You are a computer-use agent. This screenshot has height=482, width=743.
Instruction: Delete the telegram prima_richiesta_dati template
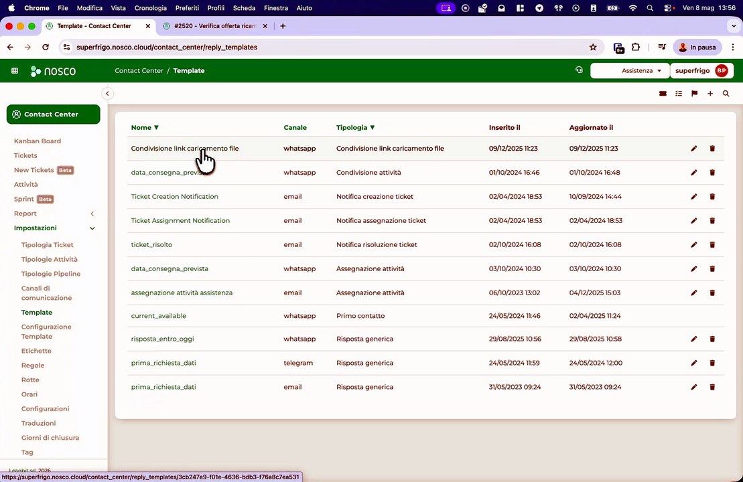(x=712, y=363)
